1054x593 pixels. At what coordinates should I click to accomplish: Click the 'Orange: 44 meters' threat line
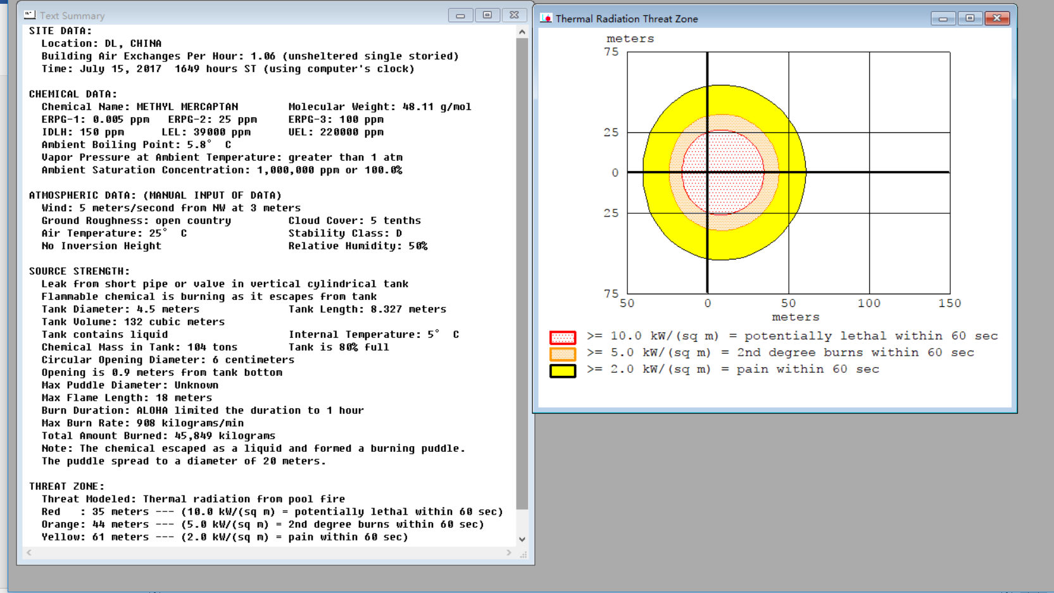coord(263,524)
